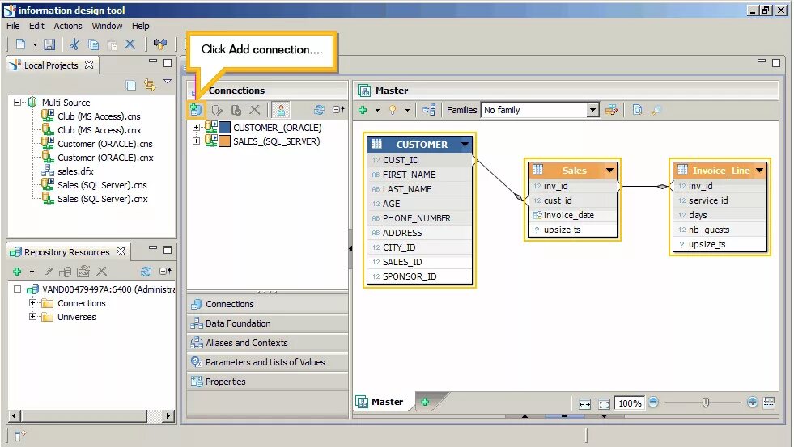Collapse the Multi-Source project node
The image size is (794, 447).
click(17, 102)
